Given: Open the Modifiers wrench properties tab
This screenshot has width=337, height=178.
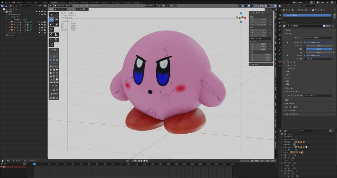Looking at the screenshot, I should tap(280, 43).
